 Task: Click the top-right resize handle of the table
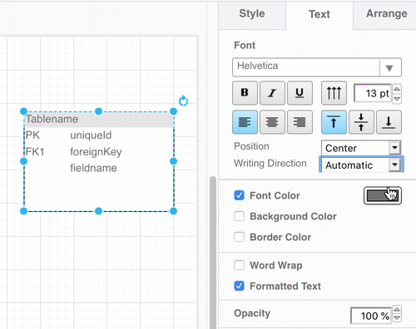173,111
